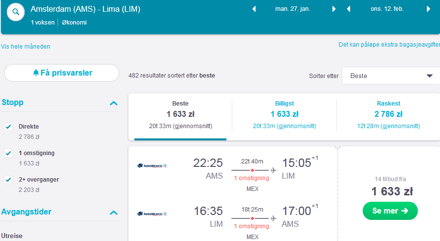Open extra baggage fees notice link
The height and width of the screenshot is (241, 440).
tap(389, 45)
